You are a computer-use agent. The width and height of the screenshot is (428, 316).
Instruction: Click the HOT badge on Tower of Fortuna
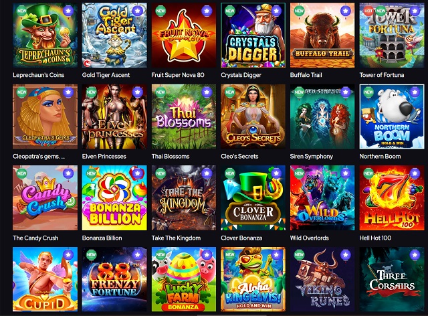tap(368, 11)
